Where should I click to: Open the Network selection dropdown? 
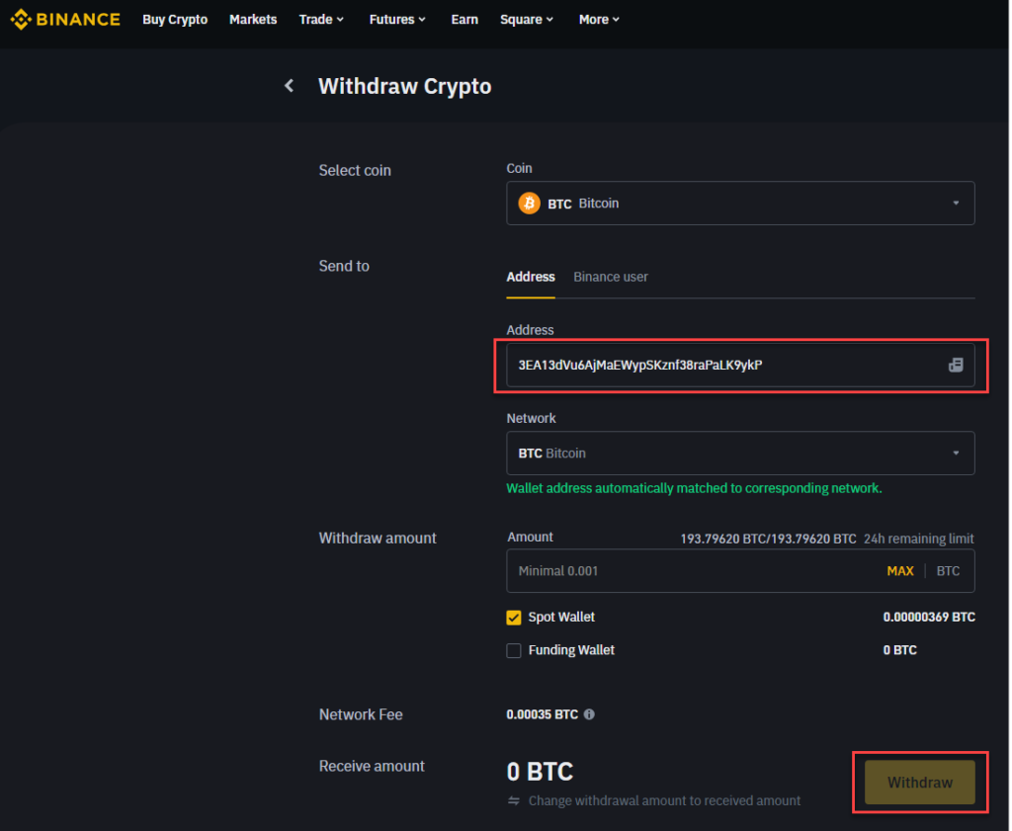[x=955, y=453]
